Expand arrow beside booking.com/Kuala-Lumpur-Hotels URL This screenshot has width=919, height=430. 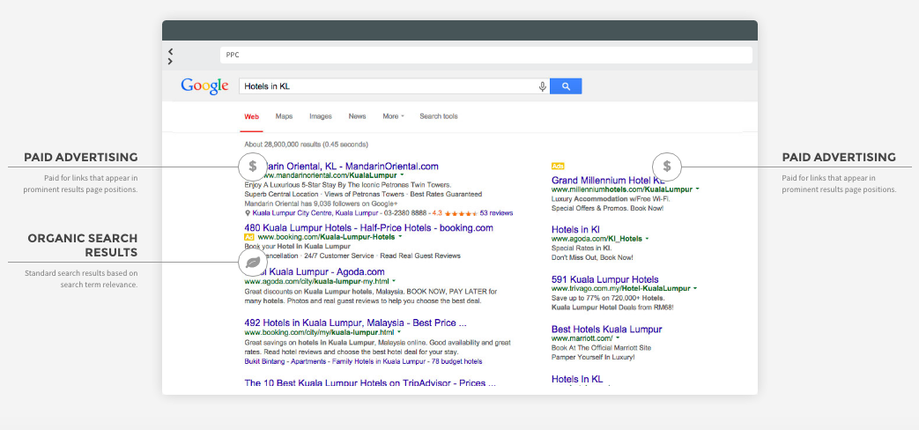[400, 237]
